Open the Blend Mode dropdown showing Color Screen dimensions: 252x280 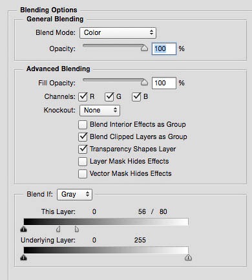[118, 33]
